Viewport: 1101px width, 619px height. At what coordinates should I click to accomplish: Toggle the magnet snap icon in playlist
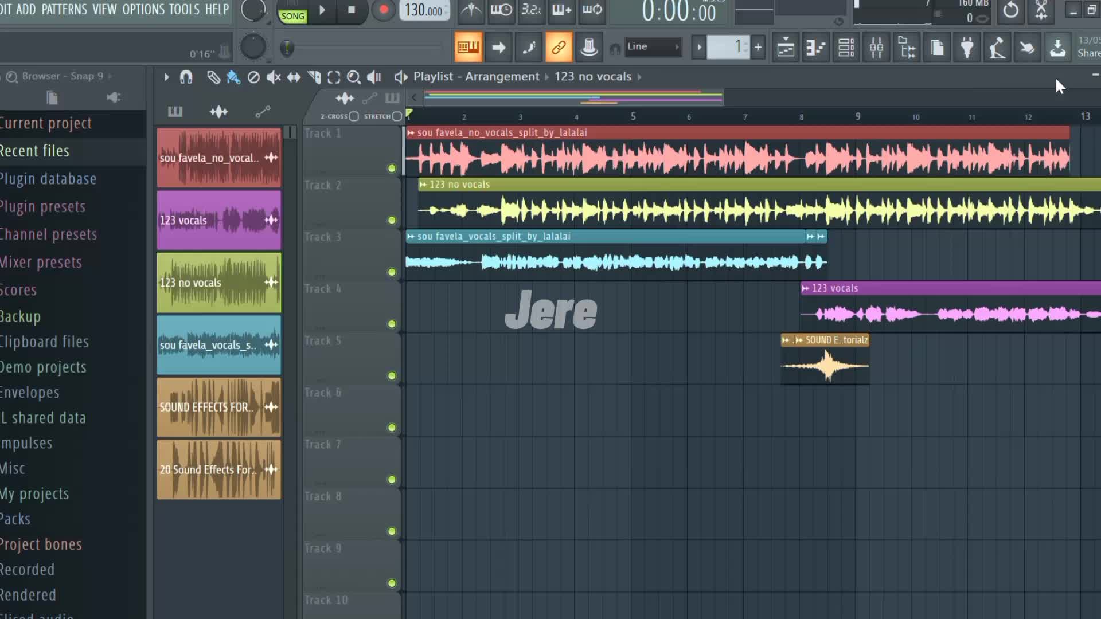(186, 77)
